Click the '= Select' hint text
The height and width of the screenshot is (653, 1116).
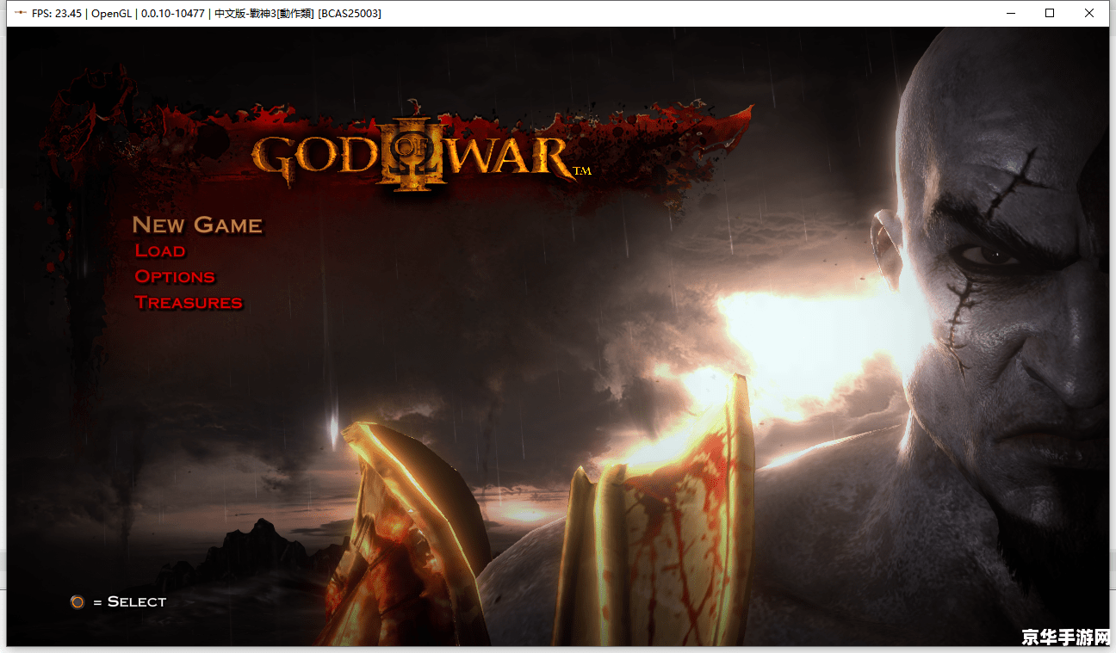click(x=129, y=601)
